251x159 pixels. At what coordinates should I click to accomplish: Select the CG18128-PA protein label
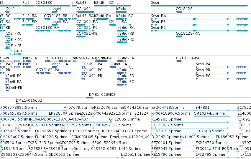[188, 58]
